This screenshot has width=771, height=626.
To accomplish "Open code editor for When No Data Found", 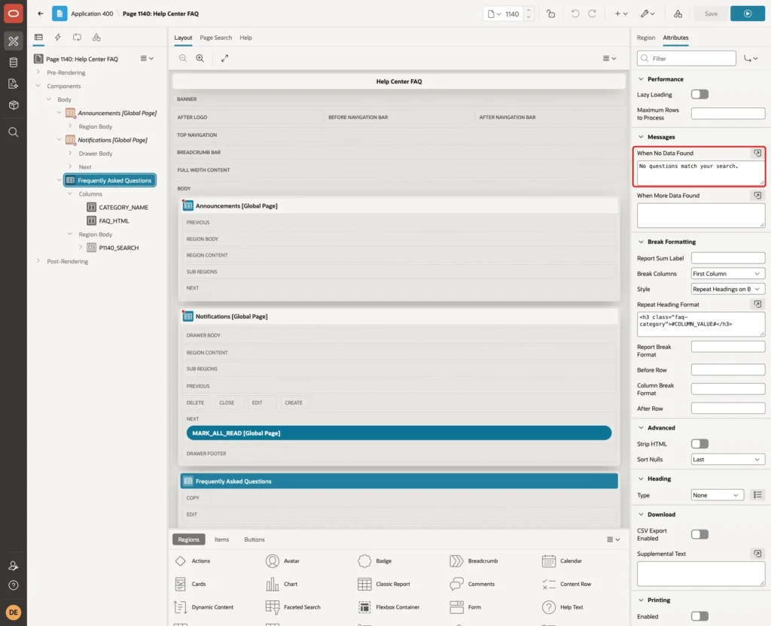I will pos(757,153).
